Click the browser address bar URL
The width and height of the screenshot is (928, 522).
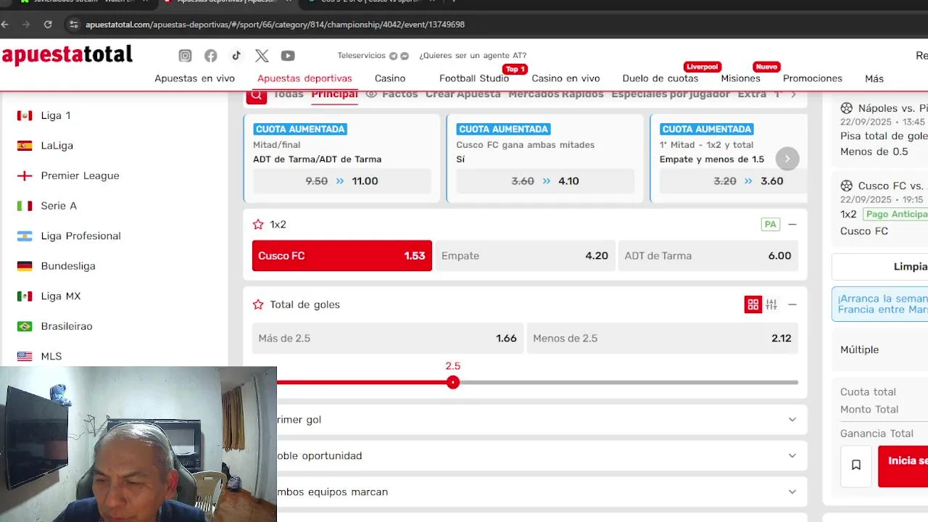click(275, 25)
